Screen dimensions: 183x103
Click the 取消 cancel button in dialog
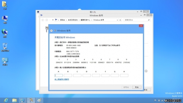click(137, 87)
